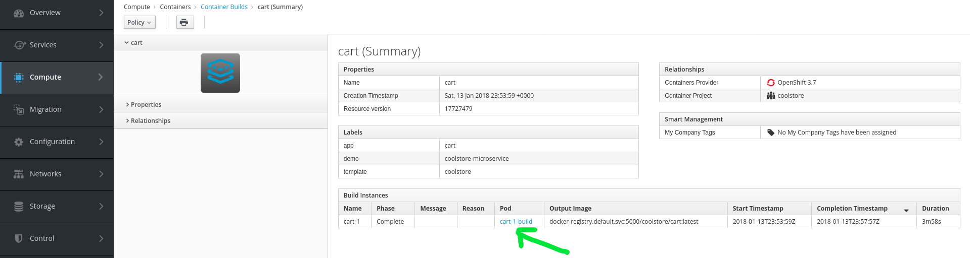Click the docker-registry output image cell
The width and height of the screenshot is (970, 258).
(636, 222)
